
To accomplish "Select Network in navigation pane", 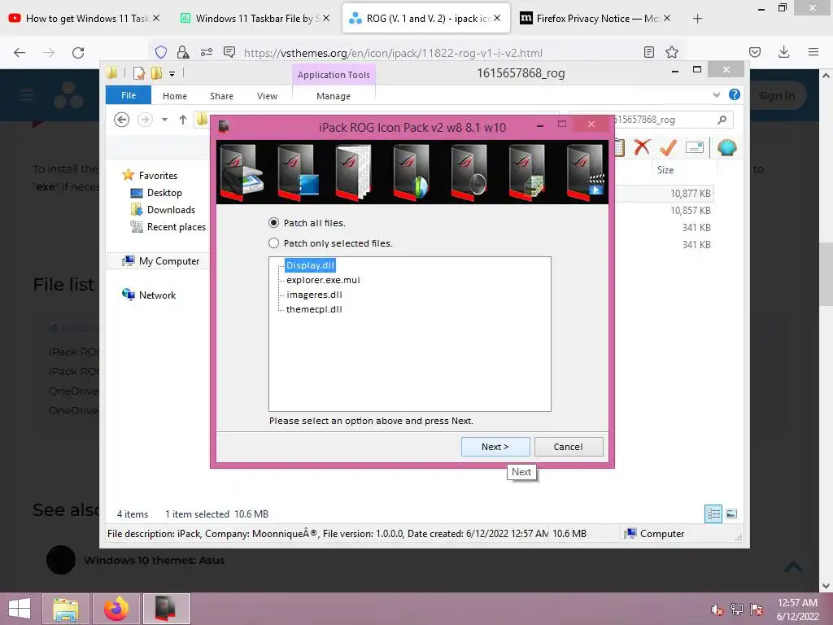I will pyautogui.click(x=149, y=295).
